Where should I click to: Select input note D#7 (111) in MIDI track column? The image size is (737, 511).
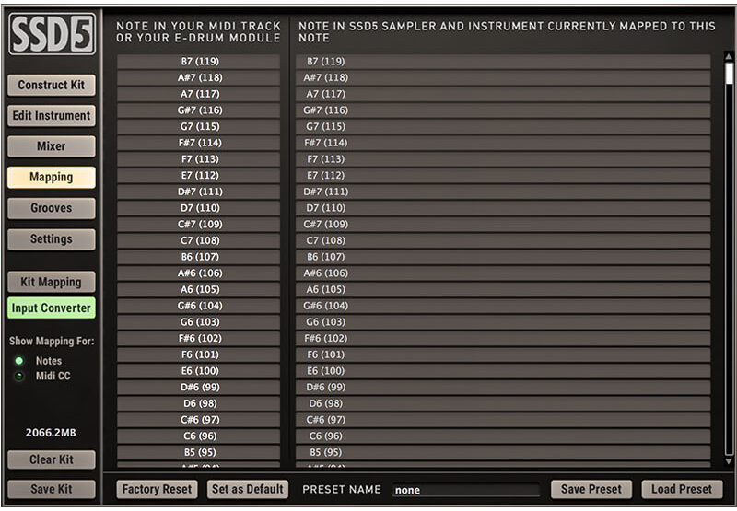198,192
